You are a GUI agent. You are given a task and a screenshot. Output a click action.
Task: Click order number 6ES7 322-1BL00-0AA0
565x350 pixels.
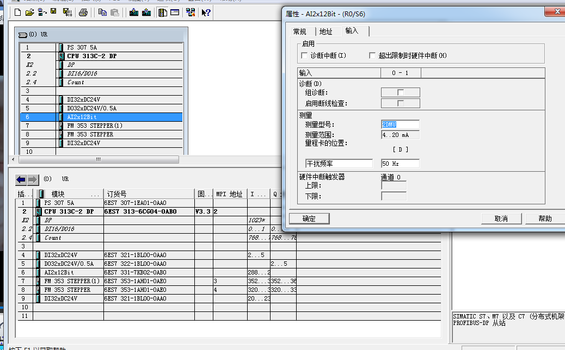(135, 264)
